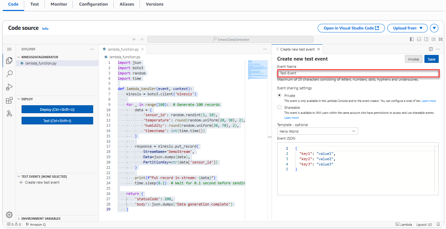Switch to the Configuration tab
This screenshot has width=446, height=229.
(x=94, y=4)
